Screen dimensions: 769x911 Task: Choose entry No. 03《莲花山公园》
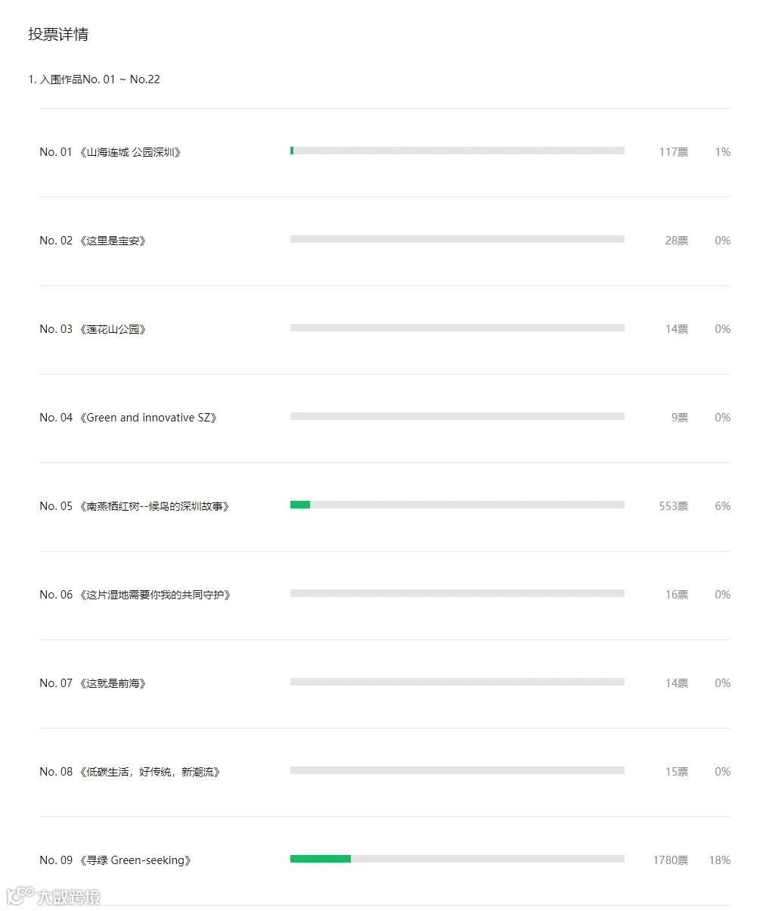(93, 329)
